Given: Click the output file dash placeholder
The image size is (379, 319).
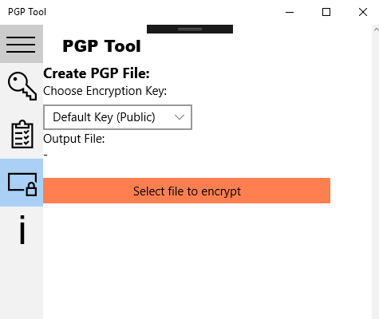Looking at the screenshot, I should point(45,155).
